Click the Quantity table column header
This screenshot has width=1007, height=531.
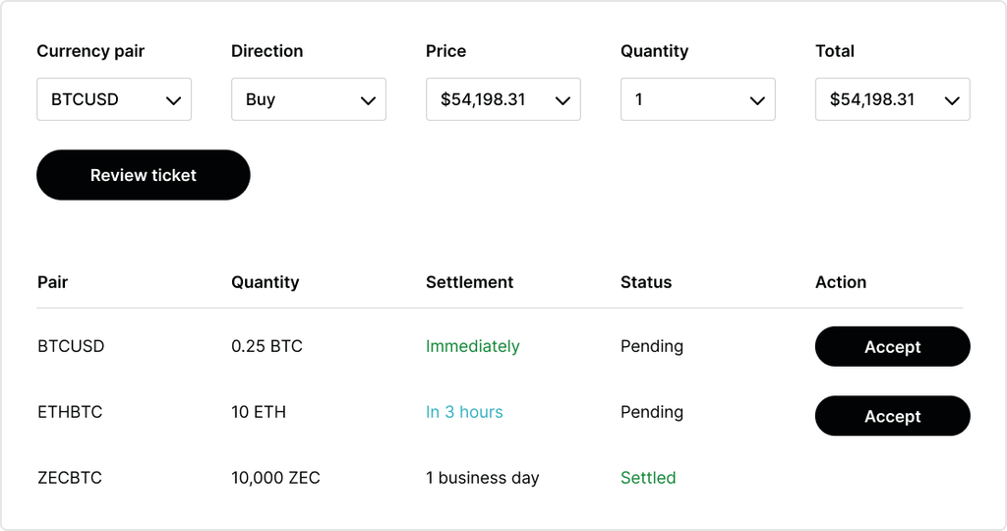pos(266,282)
